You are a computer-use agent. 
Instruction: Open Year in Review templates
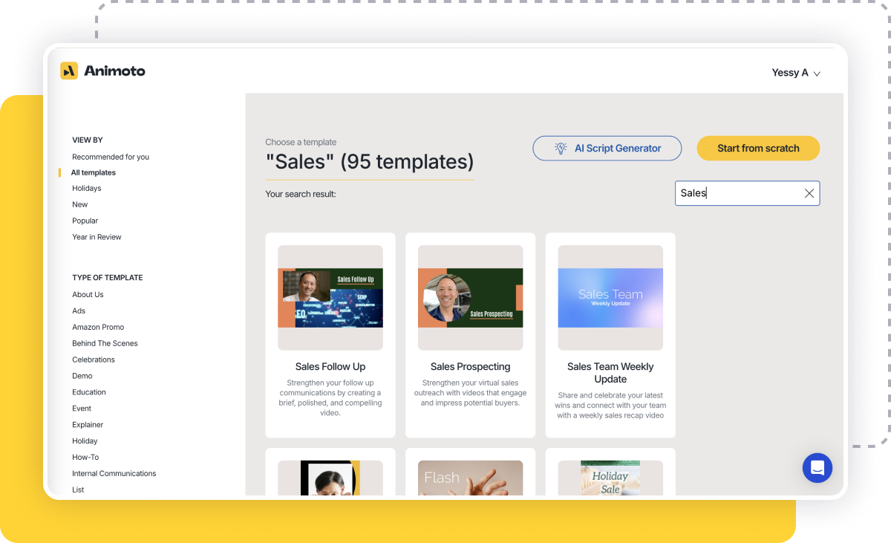pos(97,236)
